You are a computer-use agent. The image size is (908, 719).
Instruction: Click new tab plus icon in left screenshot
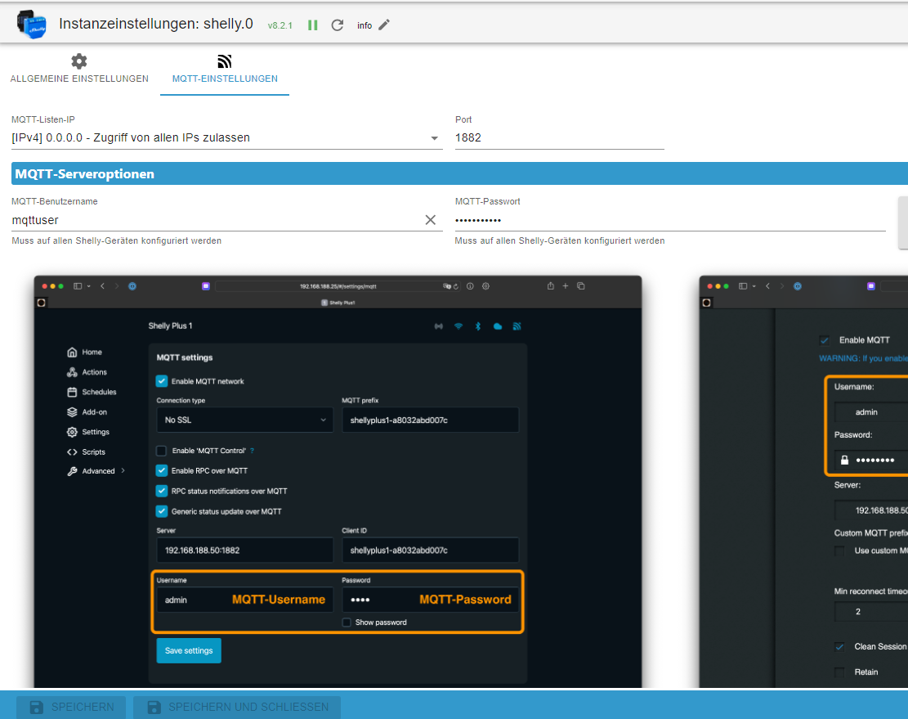point(566,285)
